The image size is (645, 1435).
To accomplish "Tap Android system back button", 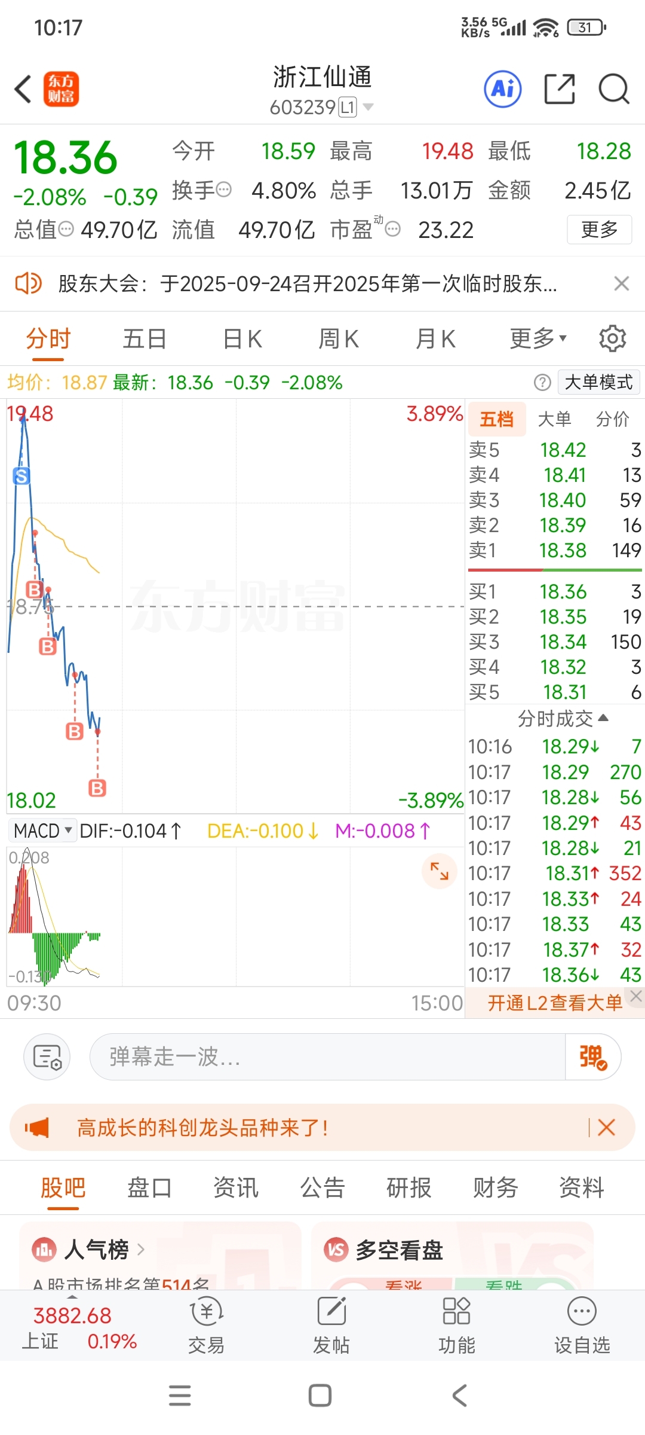I will [459, 1396].
